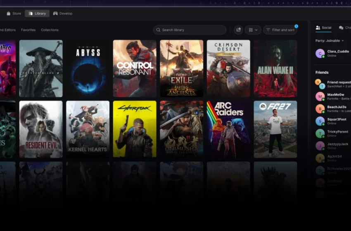Viewport: 351px width, 231px height.
Task: Open the ARC Raiders game tile
Action: tap(228, 129)
